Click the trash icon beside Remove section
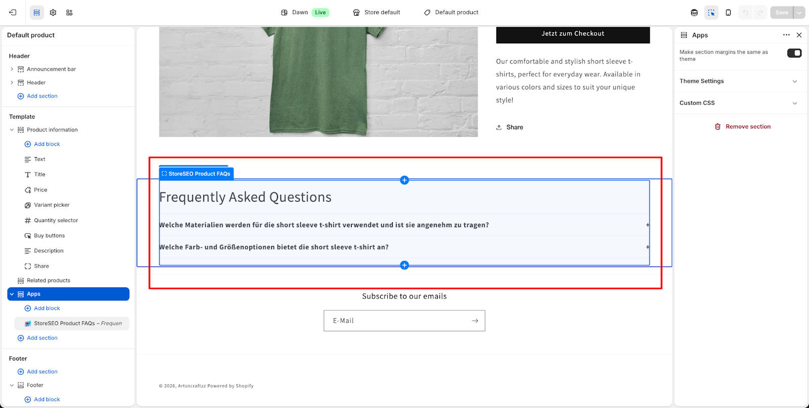The height and width of the screenshot is (408, 809). pos(717,127)
